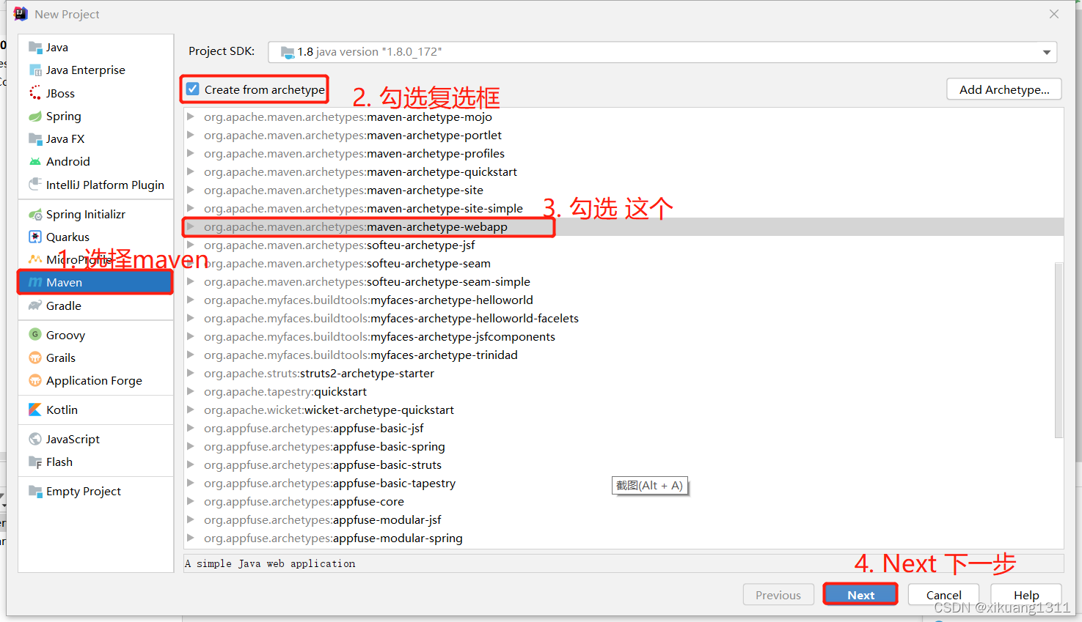Select appfuse-modular-spring row
Screen dimensions: 1082x622
point(624,538)
